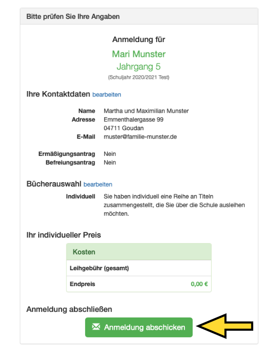The image size is (276, 345).
Task: Click the Leihgebühr (gesamt) row
Action: (139, 268)
